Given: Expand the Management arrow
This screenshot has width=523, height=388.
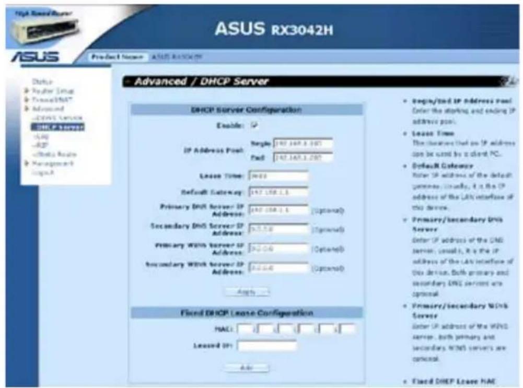Looking at the screenshot, I should [x=27, y=163].
